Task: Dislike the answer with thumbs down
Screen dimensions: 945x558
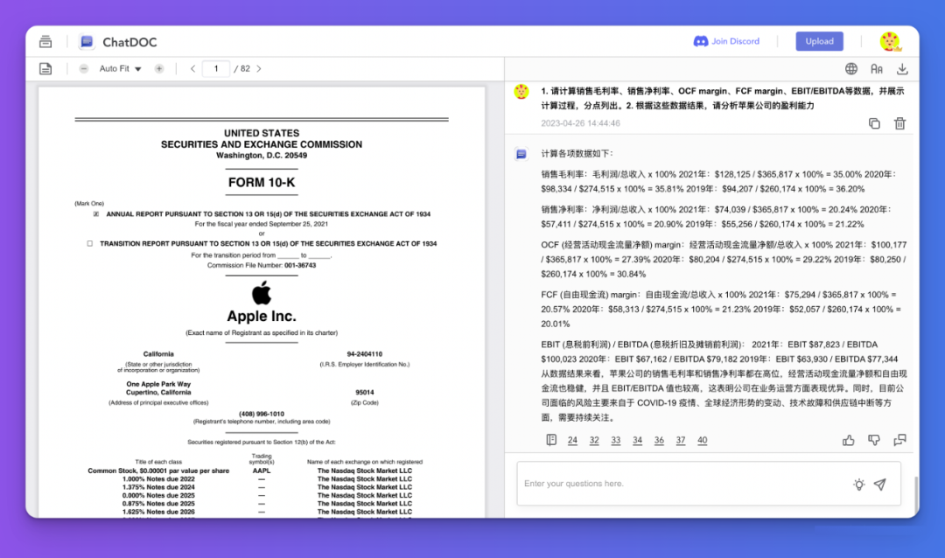Action: (x=874, y=441)
